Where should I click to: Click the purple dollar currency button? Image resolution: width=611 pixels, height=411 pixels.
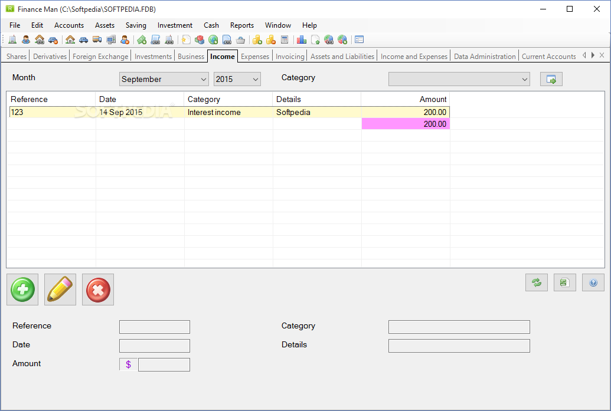pyautogui.click(x=128, y=364)
